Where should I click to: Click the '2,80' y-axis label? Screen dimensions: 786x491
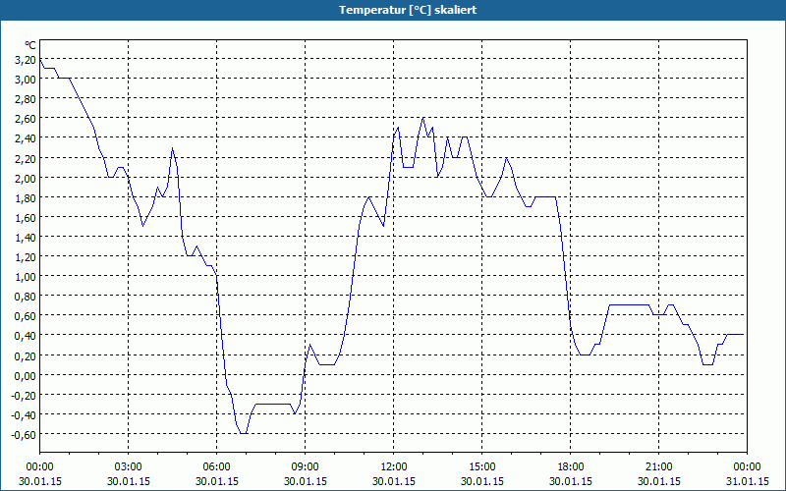click(27, 99)
